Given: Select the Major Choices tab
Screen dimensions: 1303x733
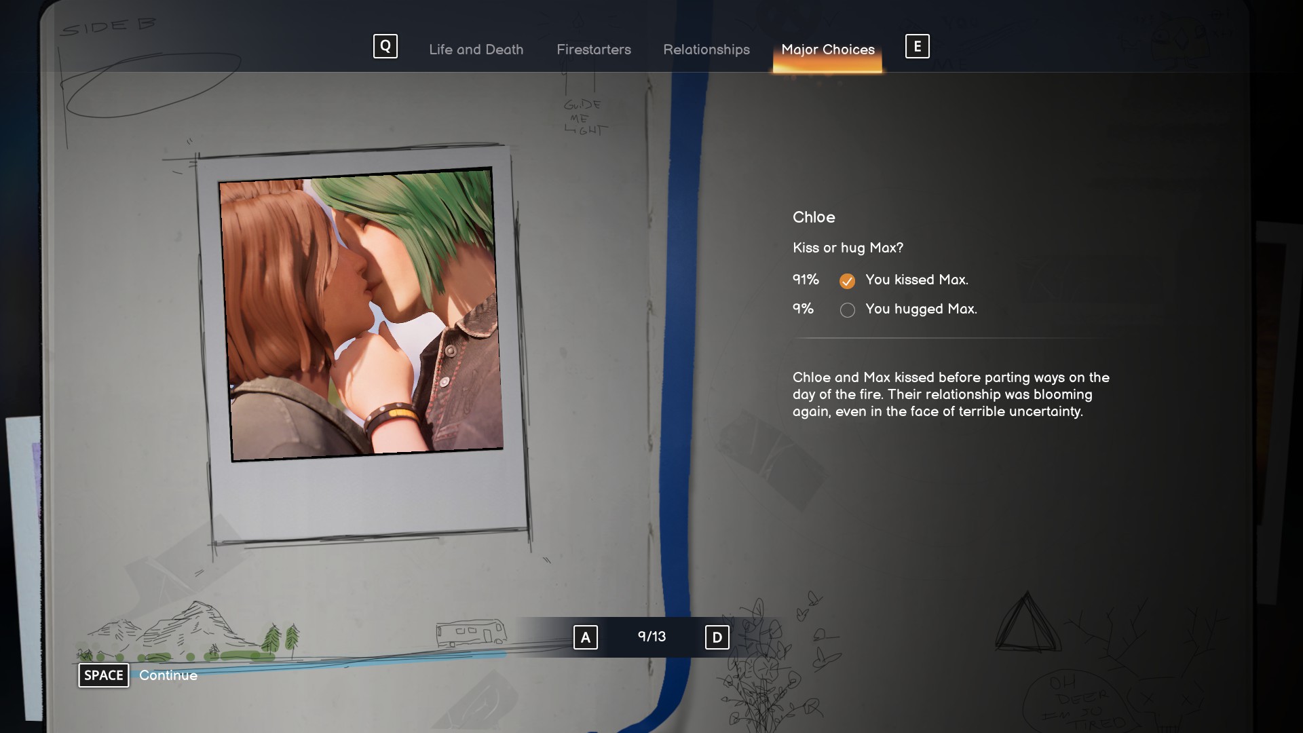Looking at the screenshot, I should tap(827, 50).
